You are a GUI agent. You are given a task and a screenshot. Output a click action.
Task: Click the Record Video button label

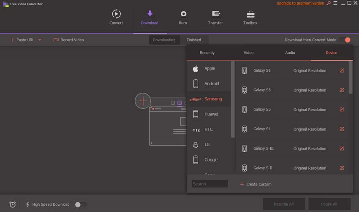(72, 40)
